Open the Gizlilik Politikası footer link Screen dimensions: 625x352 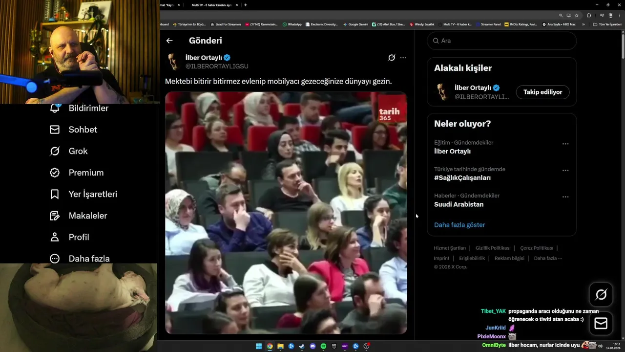(x=493, y=248)
